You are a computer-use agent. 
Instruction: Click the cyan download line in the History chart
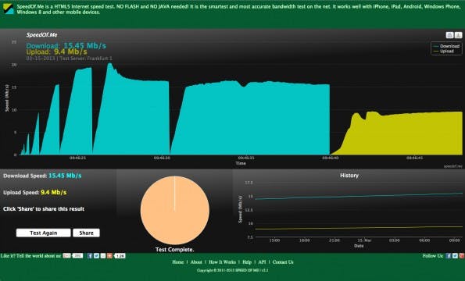359,196
